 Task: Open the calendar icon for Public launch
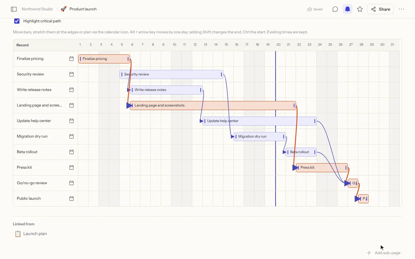click(71, 198)
